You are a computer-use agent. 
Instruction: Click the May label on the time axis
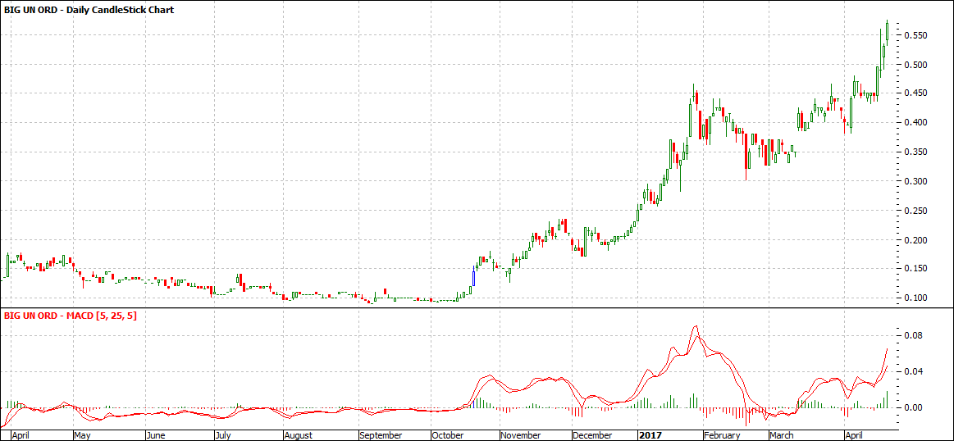tap(82, 435)
